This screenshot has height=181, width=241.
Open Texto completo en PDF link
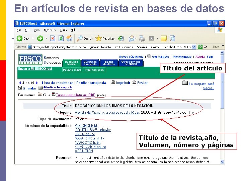(75, 95)
